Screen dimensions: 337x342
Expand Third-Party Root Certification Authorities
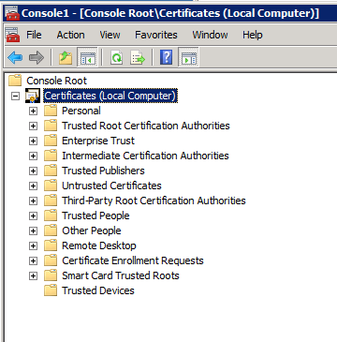33,201
